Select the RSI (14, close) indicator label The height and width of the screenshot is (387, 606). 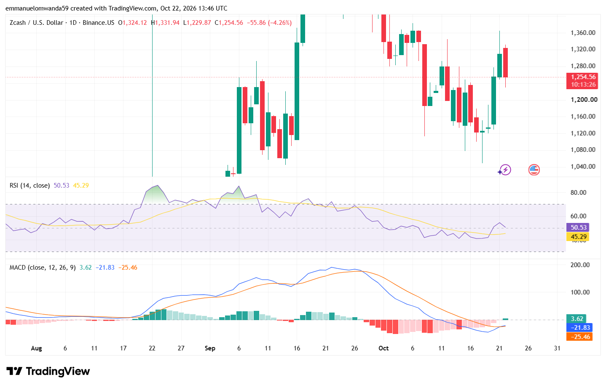tap(29, 186)
